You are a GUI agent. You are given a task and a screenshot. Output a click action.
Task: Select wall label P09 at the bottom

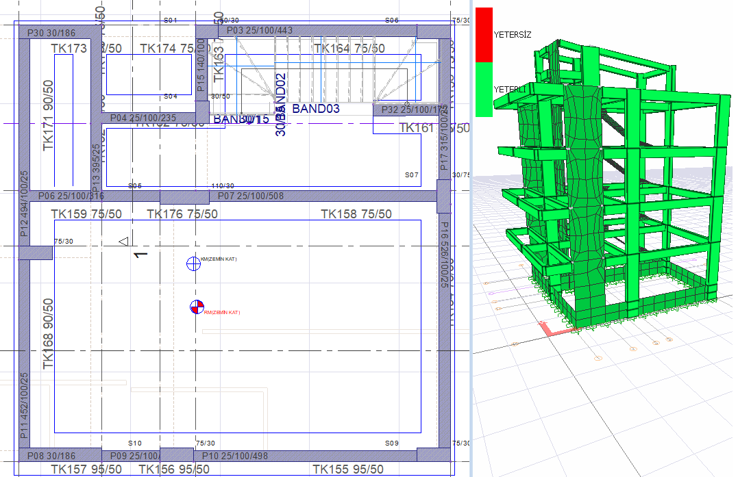tap(135, 456)
